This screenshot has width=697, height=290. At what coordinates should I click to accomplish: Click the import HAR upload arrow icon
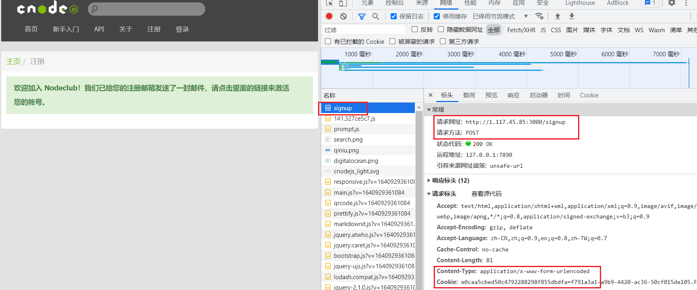coord(558,16)
